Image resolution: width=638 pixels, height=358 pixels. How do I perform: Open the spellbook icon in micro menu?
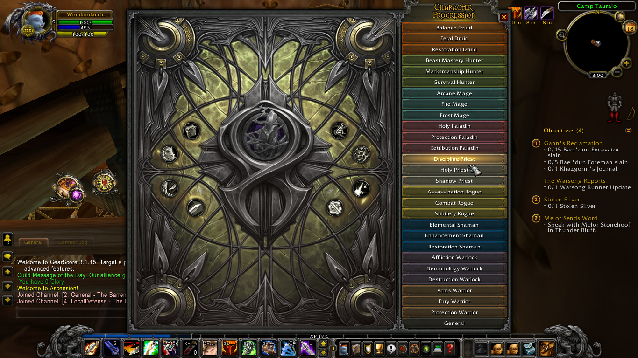(x=356, y=348)
